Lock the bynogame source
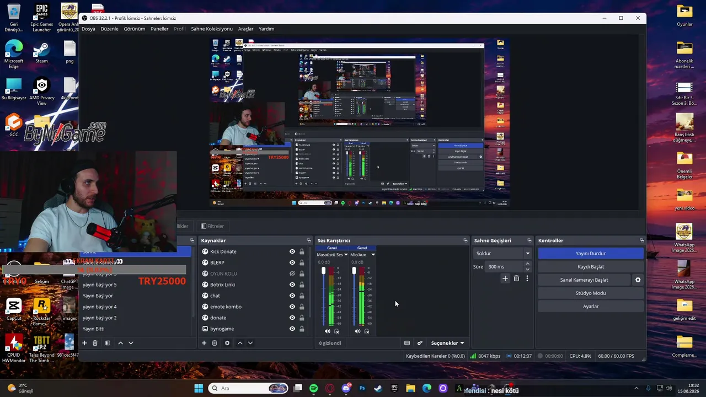Image resolution: width=706 pixels, height=397 pixels. [x=302, y=329]
